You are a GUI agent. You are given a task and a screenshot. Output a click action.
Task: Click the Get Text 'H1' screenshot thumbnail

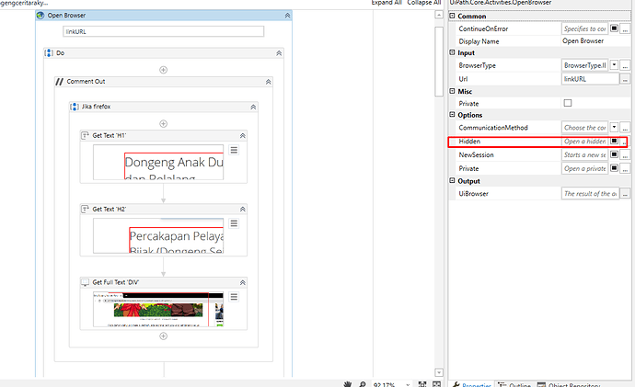(158, 162)
